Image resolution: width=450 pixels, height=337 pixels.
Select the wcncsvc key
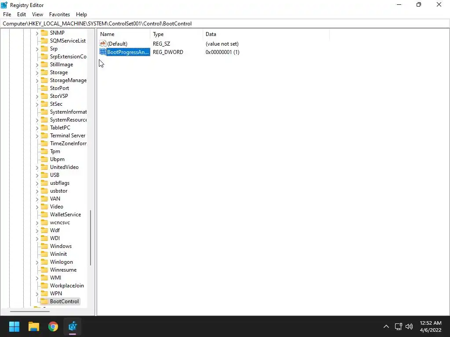(60, 222)
